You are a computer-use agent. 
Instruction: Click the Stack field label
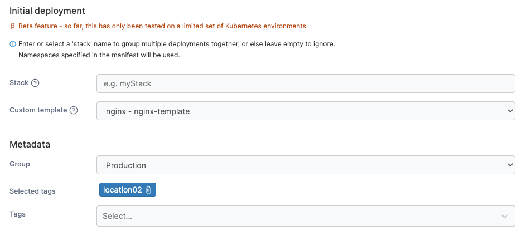19,83
